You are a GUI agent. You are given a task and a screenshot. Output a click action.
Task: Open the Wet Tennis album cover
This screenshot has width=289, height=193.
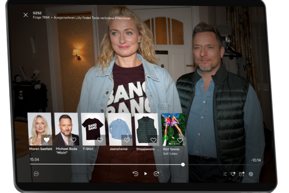(x=173, y=128)
